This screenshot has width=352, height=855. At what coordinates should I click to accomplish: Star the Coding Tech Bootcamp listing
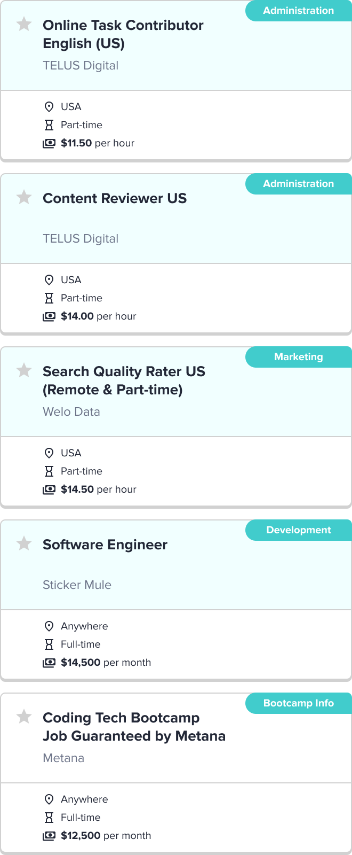[x=24, y=717]
